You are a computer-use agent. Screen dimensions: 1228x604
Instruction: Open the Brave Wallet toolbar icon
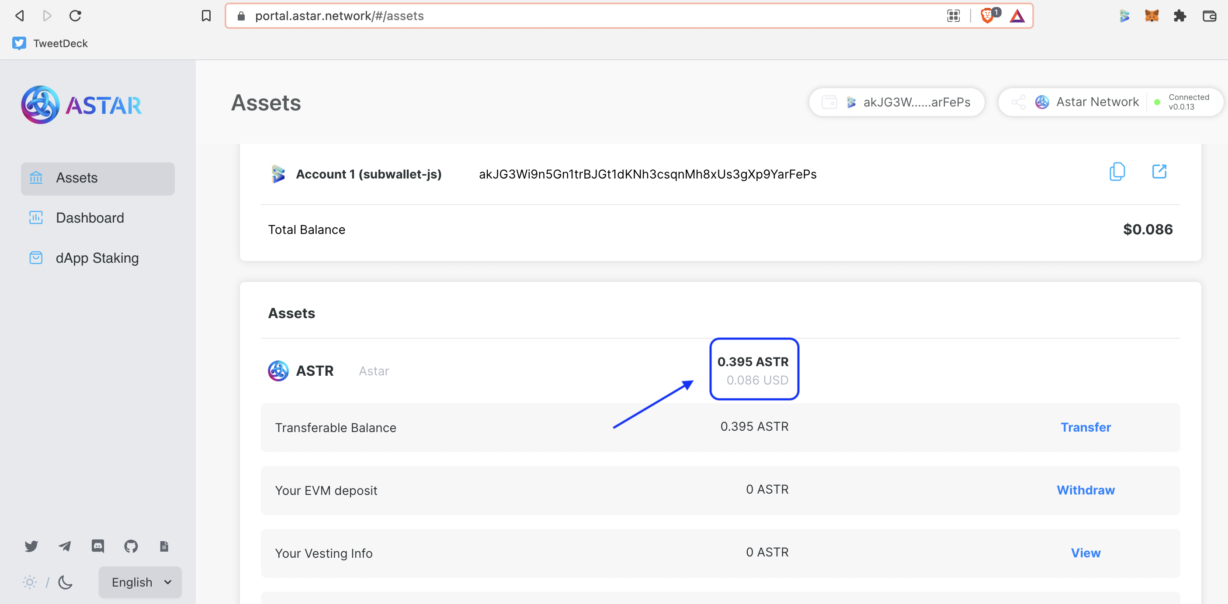[1209, 16]
